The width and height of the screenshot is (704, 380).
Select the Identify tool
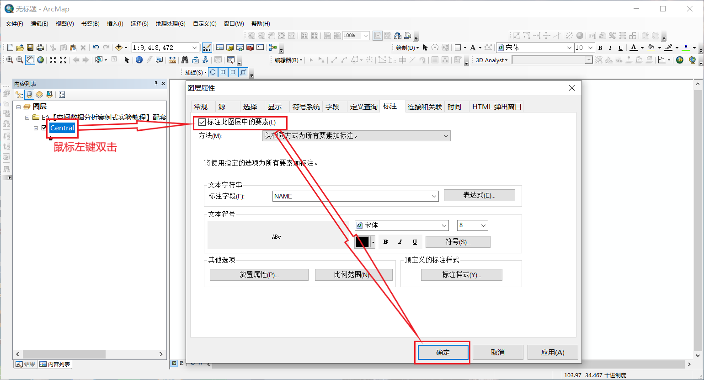pyautogui.click(x=139, y=60)
